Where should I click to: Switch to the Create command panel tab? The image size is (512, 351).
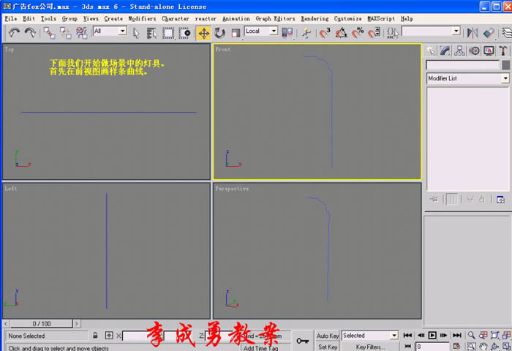(431, 51)
